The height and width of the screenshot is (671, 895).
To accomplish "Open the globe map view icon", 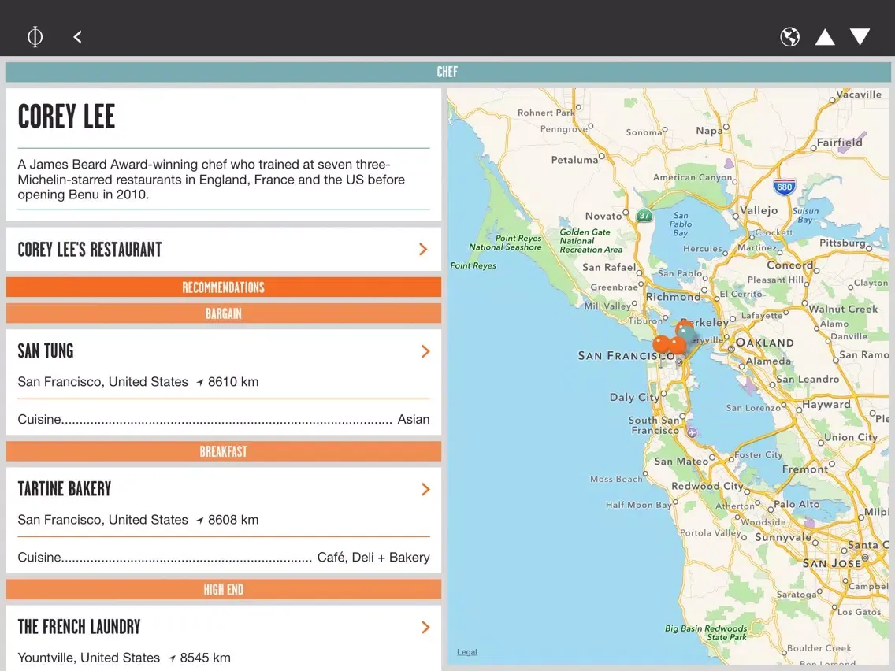I will (x=789, y=37).
